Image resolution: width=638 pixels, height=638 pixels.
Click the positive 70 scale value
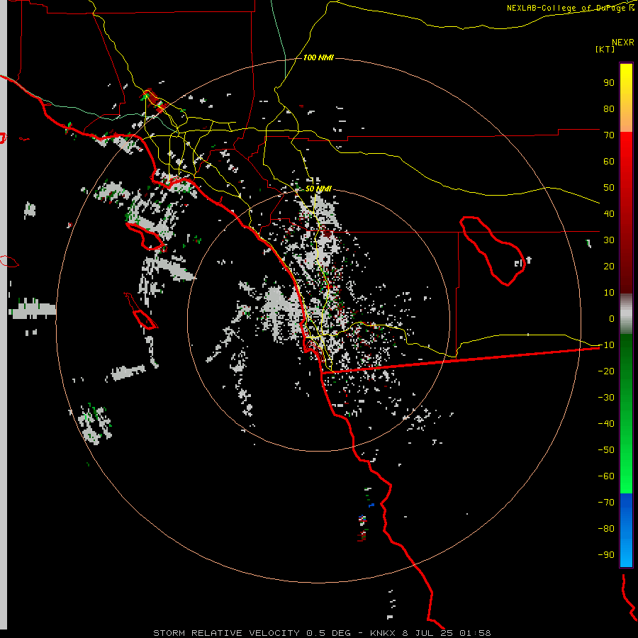point(609,135)
